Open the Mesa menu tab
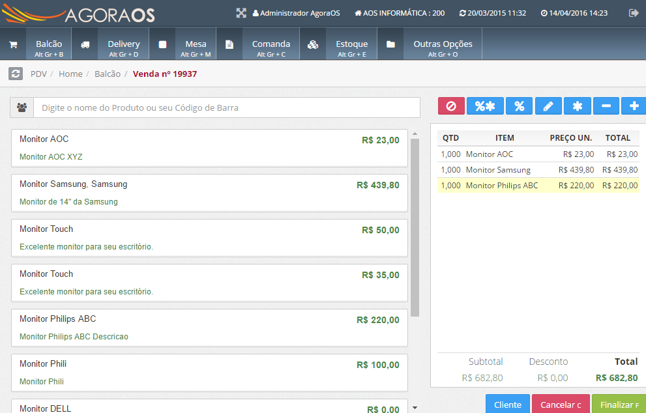The image size is (646, 413). click(x=196, y=44)
